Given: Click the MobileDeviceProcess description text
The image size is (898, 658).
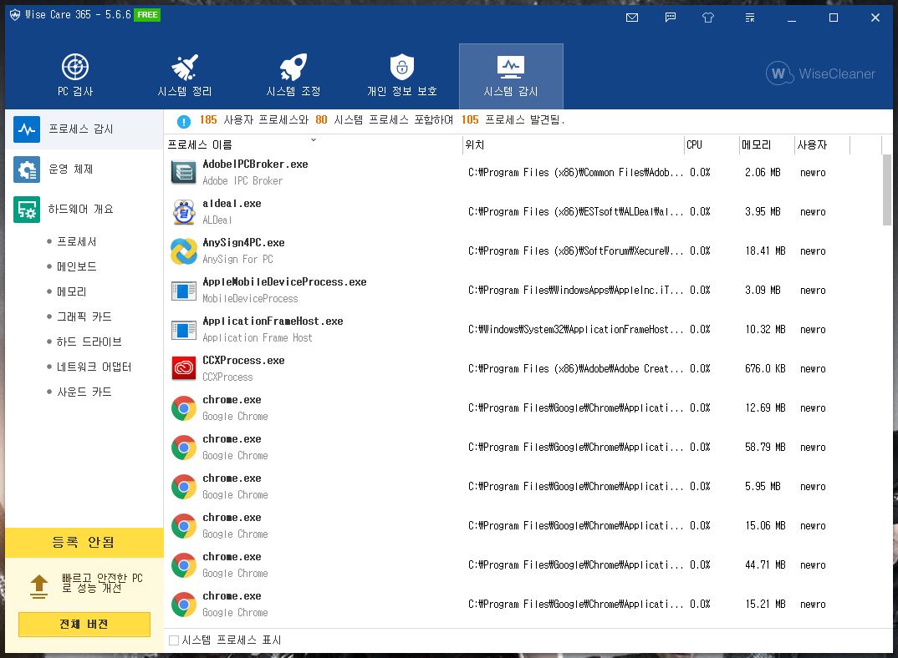Looking at the screenshot, I should pos(250,299).
